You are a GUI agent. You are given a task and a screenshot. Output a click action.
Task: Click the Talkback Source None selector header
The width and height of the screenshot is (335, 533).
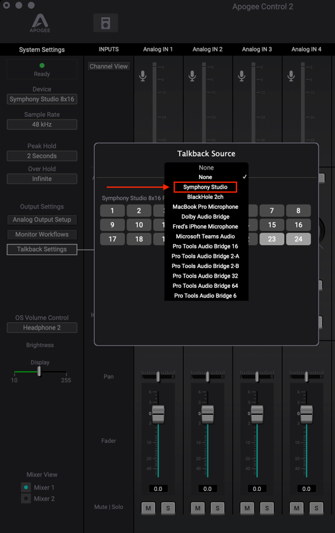pyautogui.click(x=206, y=168)
